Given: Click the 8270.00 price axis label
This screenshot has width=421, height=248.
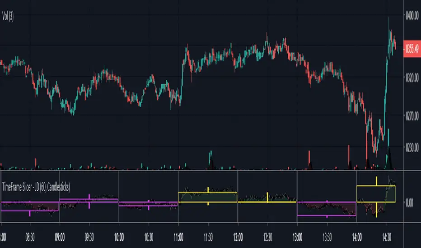Looking at the screenshot, I should pos(412,116).
